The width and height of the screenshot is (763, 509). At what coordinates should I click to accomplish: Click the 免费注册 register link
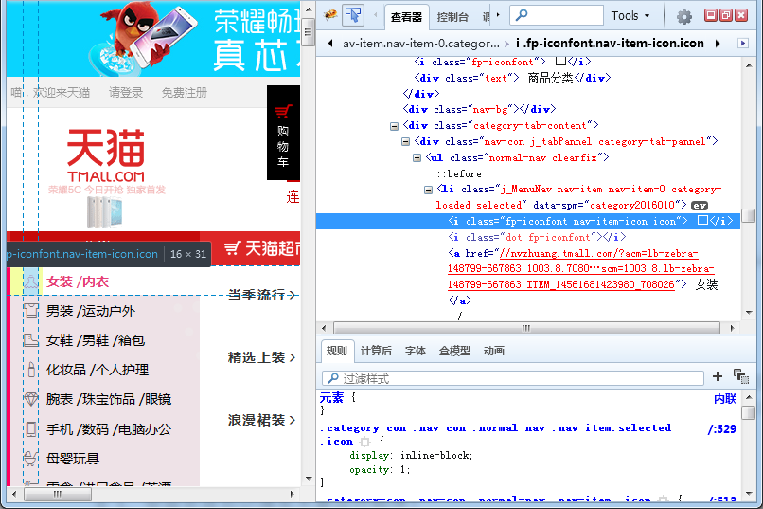[x=185, y=93]
